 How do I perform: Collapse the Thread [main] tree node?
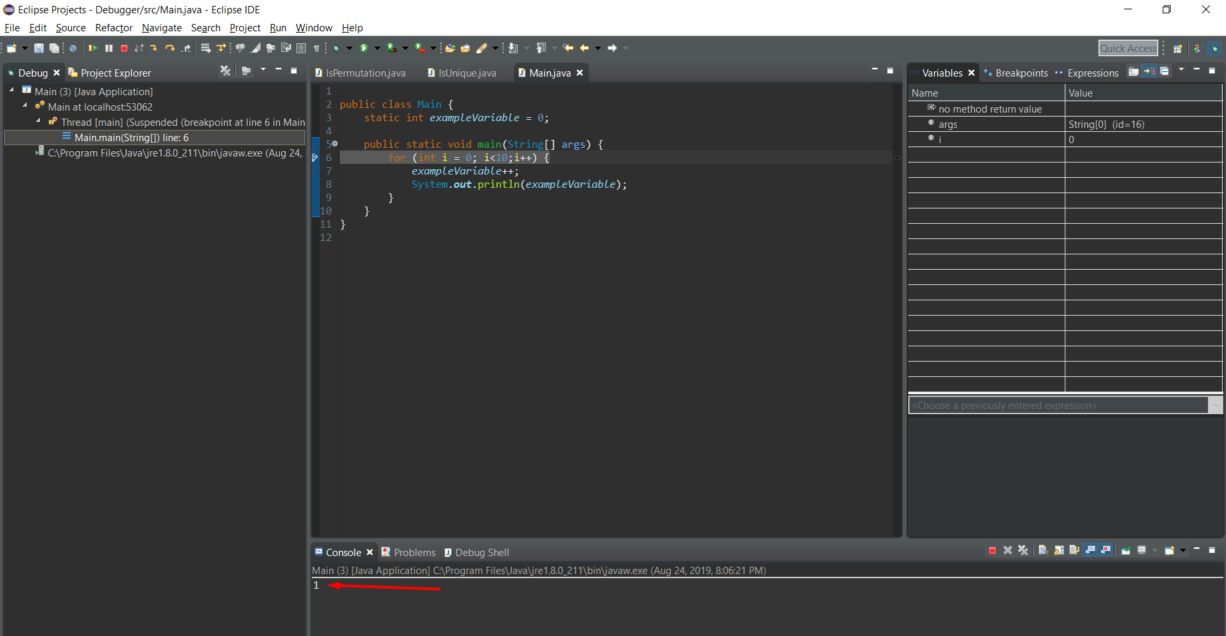(38, 121)
